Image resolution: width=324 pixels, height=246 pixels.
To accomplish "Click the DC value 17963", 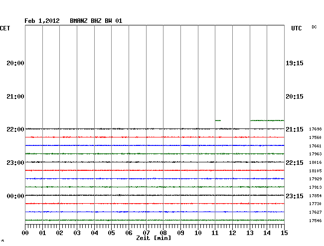I will [316, 154].
